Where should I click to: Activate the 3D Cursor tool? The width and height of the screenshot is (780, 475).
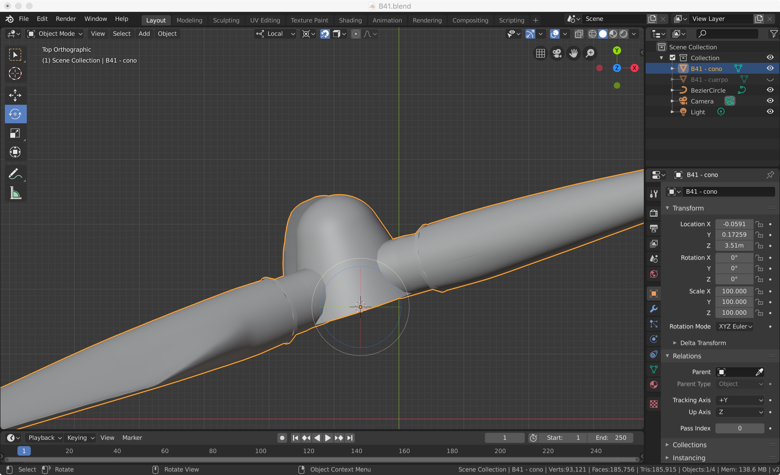tap(15, 73)
